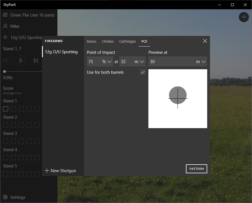The width and height of the screenshot is (252, 203).
Task: Tick first Stand 2 score box
Action: click(6, 125)
